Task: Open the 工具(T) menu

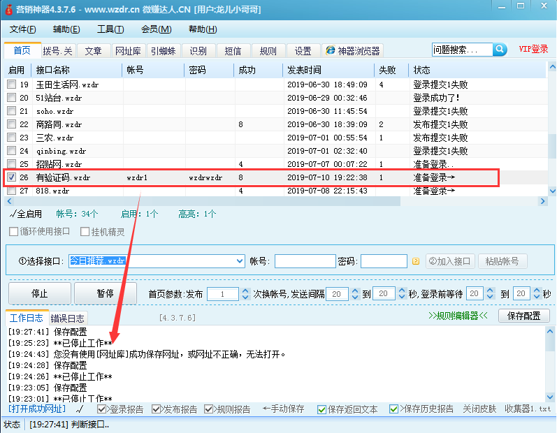Action: [110, 29]
